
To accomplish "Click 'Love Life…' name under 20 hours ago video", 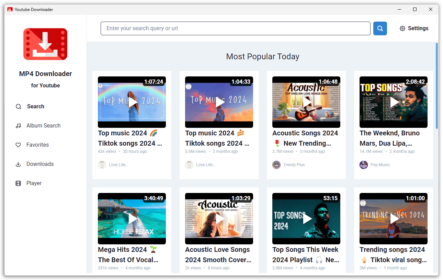I will [x=118, y=165].
